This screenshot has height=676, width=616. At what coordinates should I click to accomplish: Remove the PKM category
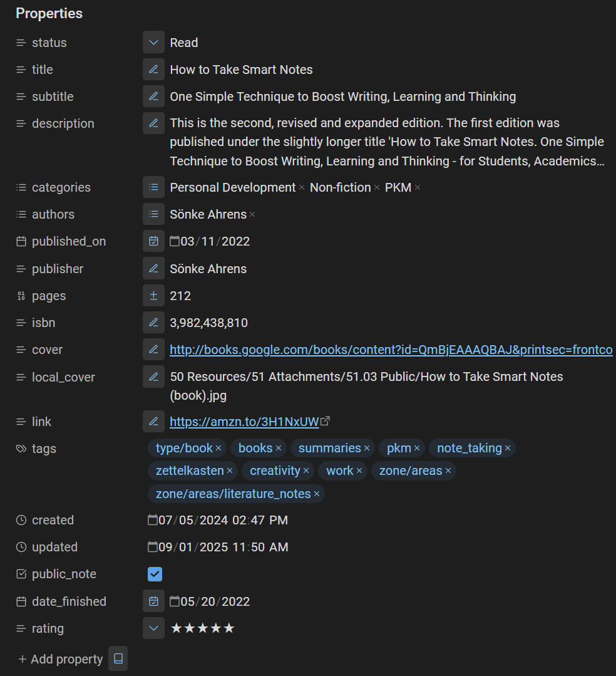coord(418,188)
